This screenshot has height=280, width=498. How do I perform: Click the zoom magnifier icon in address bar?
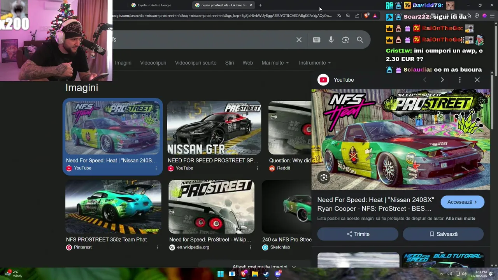tap(348, 16)
